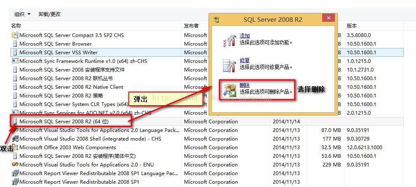The width and height of the screenshot is (416, 187).
Task: Click date 2014/11/14 cell
Action: click(286, 121)
